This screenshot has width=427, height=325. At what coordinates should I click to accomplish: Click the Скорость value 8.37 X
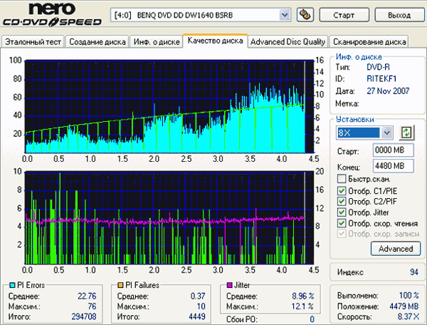pos(408,316)
